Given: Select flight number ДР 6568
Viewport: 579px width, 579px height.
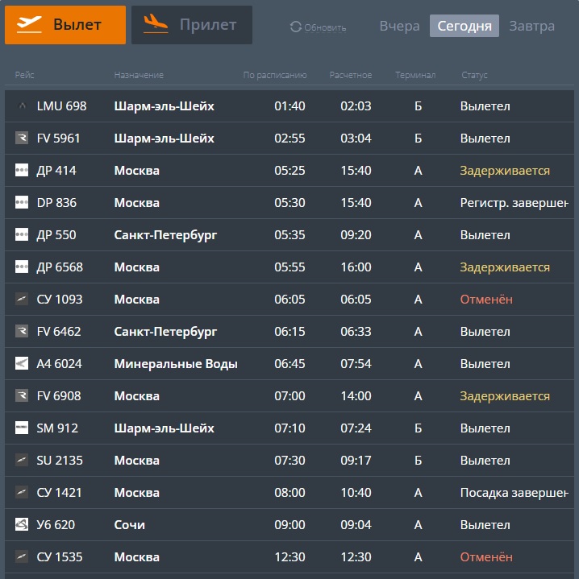Looking at the screenshot, I should pyautogui.click(x=60, y=267).
